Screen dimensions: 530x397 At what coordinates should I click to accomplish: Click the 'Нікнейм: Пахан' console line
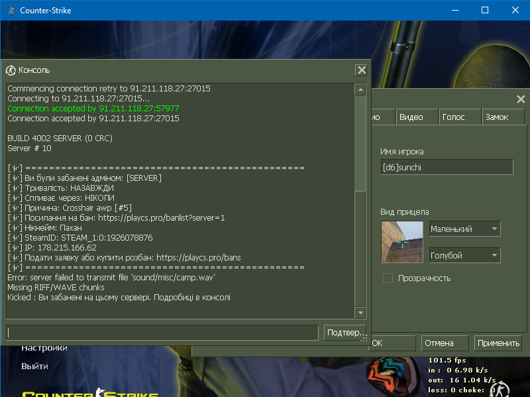44,228
